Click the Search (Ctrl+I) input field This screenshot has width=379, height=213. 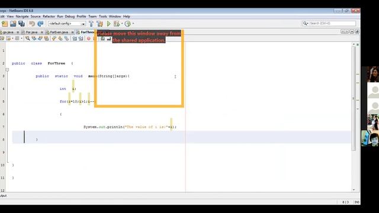[x=332, y=24]
